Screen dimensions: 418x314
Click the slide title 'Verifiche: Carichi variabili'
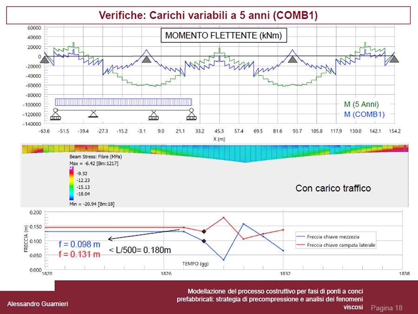coord(208,15)
